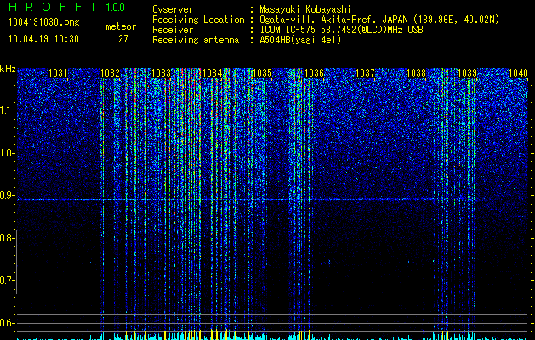The image size is (535, 340).
Task: Click the 0.7 kHz axis value
Action: [x=7, y=280]
